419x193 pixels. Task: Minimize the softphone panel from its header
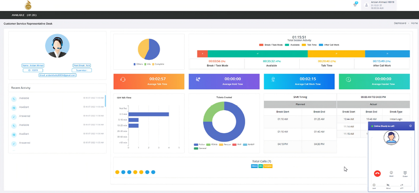point(410,126)
